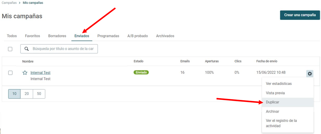The height and width of the screenshot is (134, 321).
Task: Click the search magnifier icon
Action: [x=26, y=49]
